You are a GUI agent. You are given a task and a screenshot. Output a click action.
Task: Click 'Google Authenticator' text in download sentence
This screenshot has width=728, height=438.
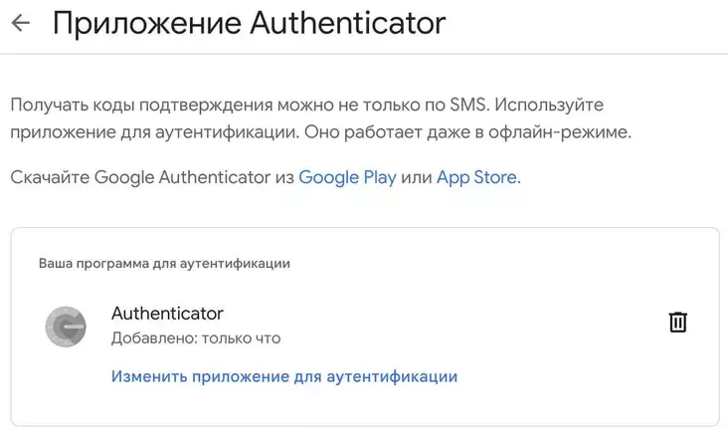point(195,178)
